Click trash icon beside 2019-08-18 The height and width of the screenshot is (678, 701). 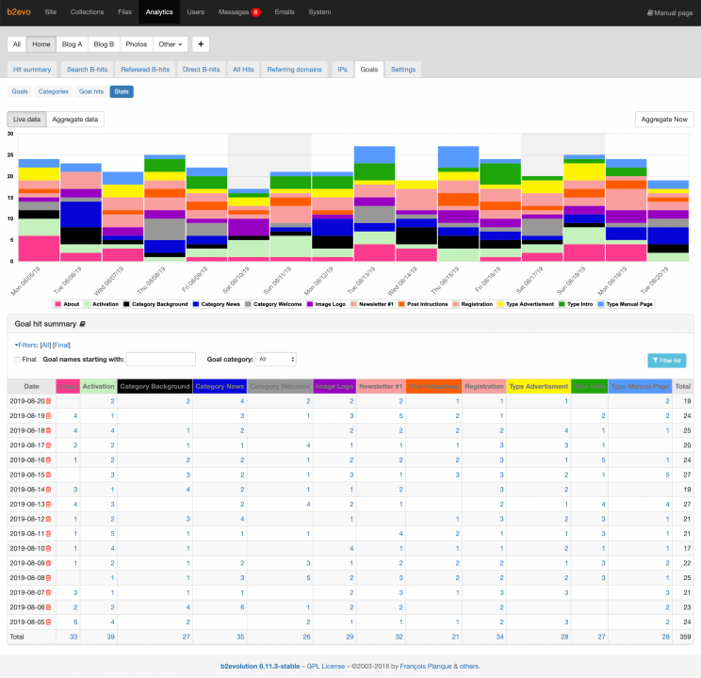48,431
